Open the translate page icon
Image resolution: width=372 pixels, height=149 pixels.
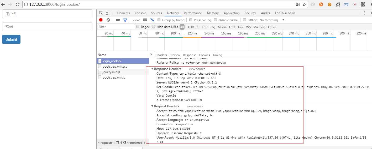pos(298,4)
